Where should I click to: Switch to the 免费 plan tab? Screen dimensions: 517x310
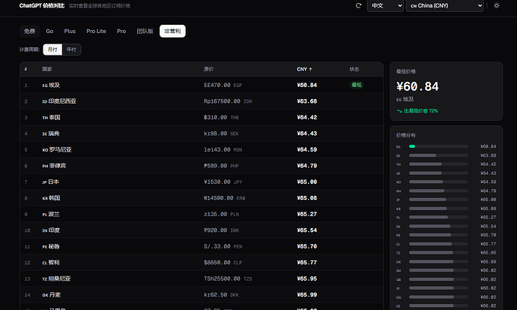[x=29, y=31]
